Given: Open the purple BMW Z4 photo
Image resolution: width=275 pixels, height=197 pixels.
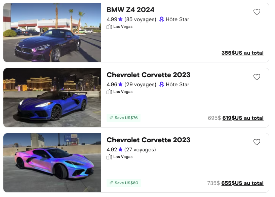Looking at the screenshot, I should point(52,33).
